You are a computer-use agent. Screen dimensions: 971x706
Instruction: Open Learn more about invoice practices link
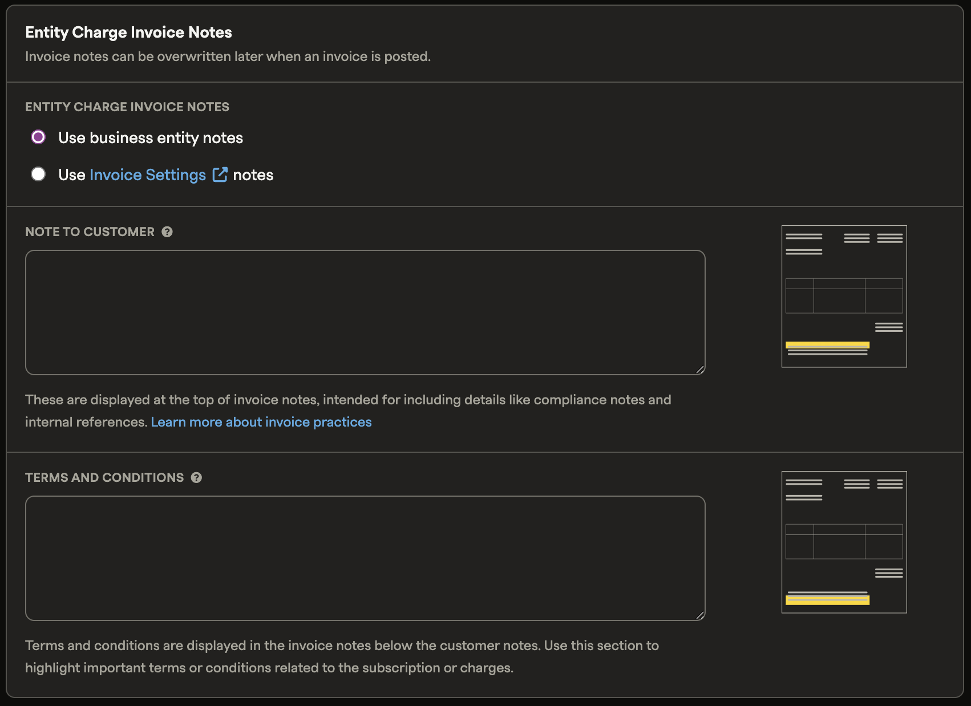[261, 422]
